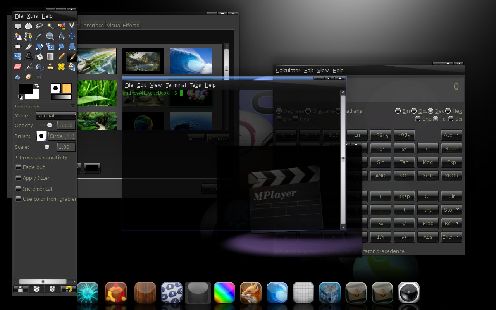Activate the Rotate tool

pos(40,46)
